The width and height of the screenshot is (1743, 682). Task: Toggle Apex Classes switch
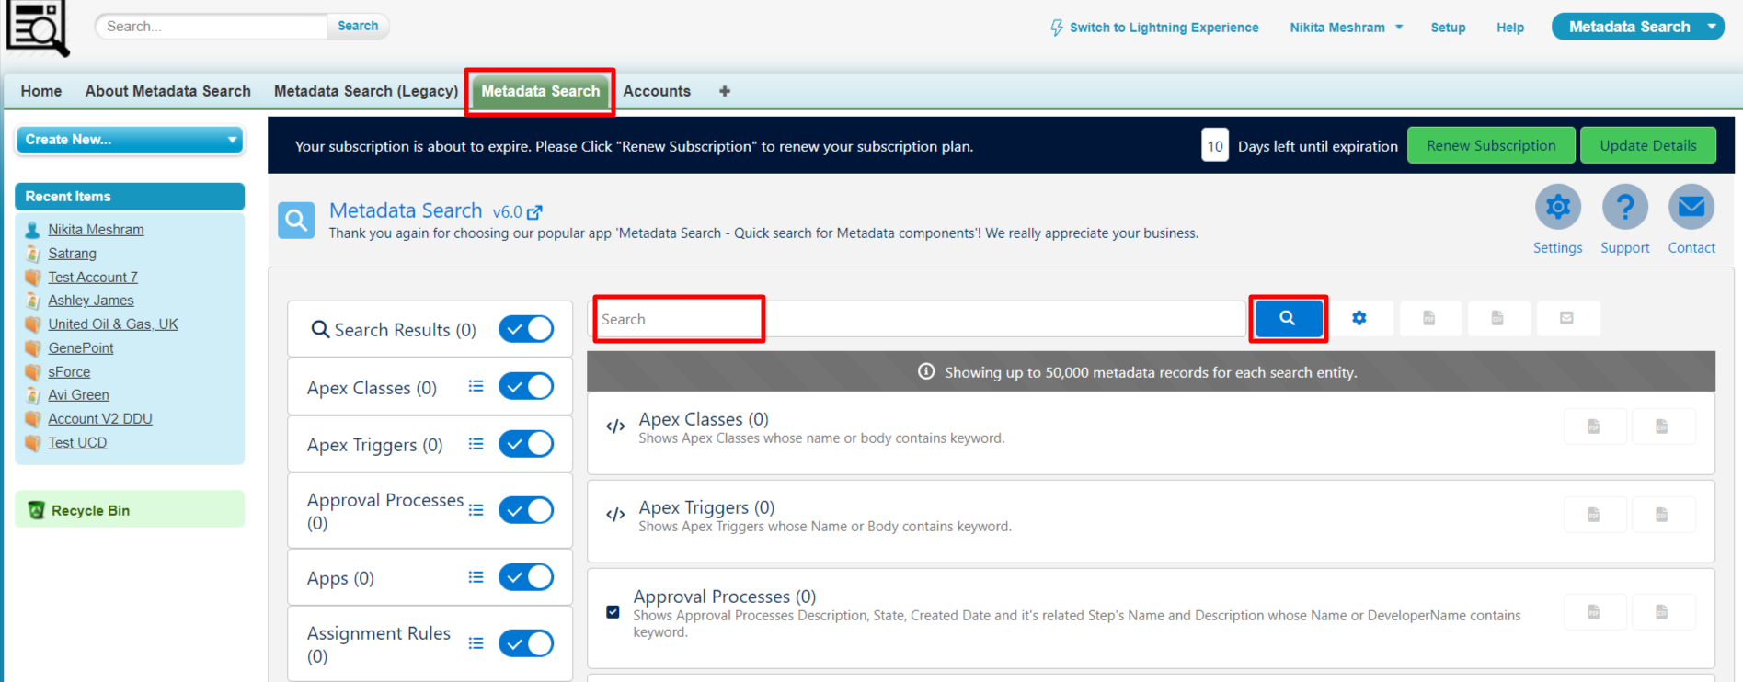tap(526, 386)
